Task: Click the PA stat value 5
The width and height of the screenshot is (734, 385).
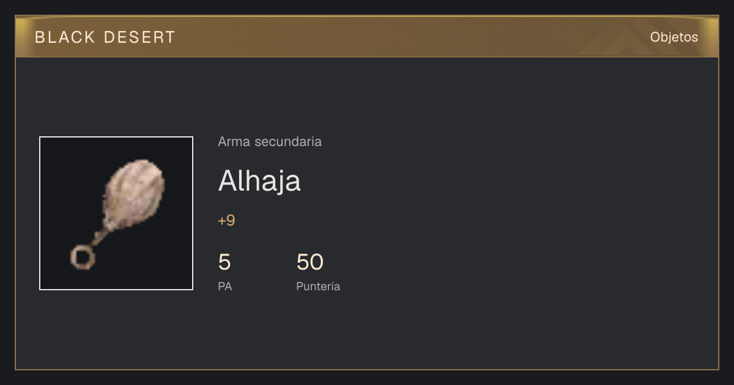Action: tap(224, 262)
